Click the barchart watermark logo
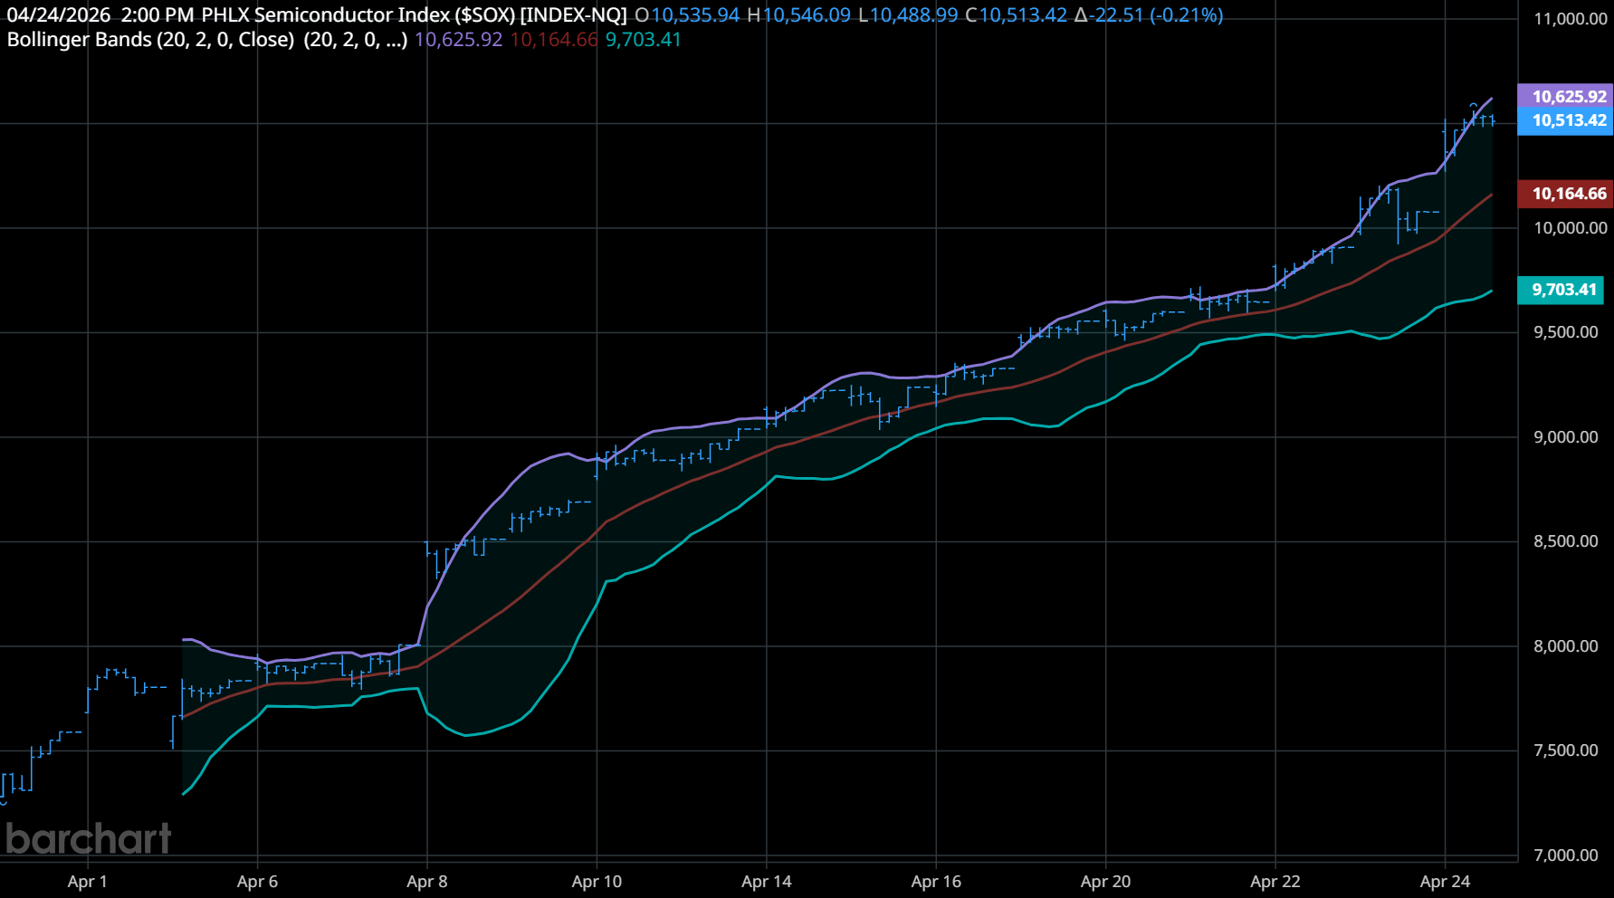 (88, 838)
